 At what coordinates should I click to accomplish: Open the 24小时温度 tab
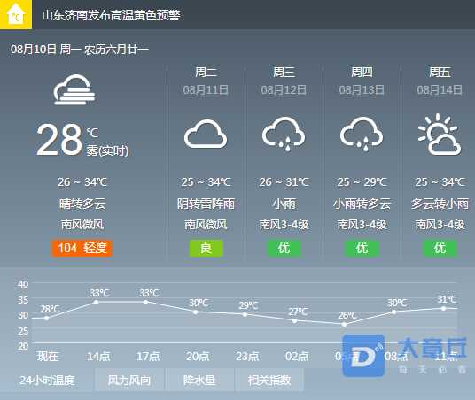tap(47, 380)
